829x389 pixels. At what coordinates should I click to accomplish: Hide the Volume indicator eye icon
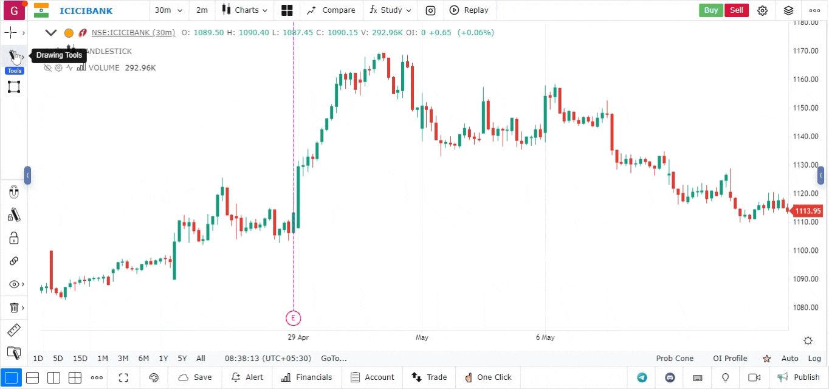[47, 68]
